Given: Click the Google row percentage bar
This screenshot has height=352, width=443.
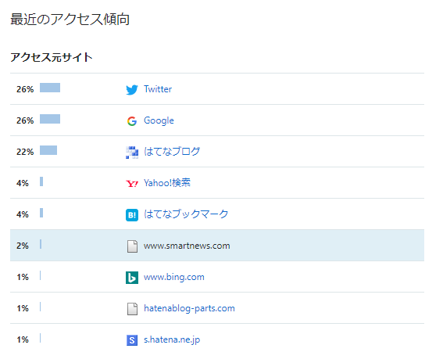Looking at the screenshot, I should coord(50,119).
